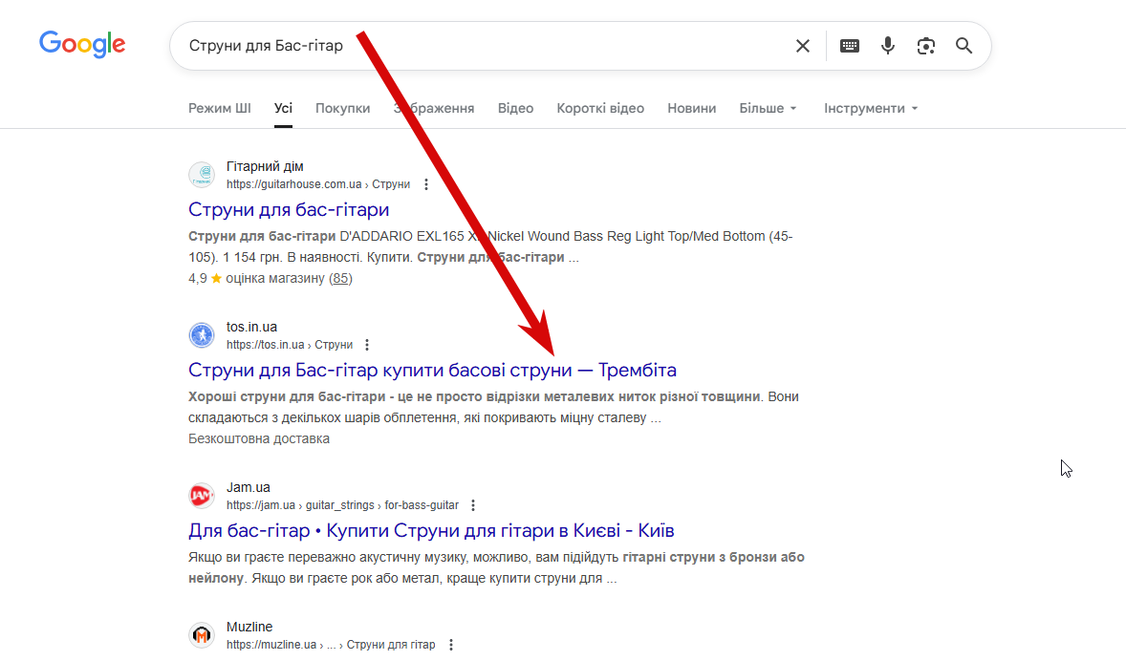Screen dimensions: 1126x661
Task: Click the Muzline site name text
Action: tap(249, 628)
